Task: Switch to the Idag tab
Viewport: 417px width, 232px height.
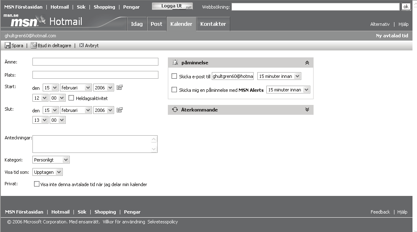Action: pos(137,24)
